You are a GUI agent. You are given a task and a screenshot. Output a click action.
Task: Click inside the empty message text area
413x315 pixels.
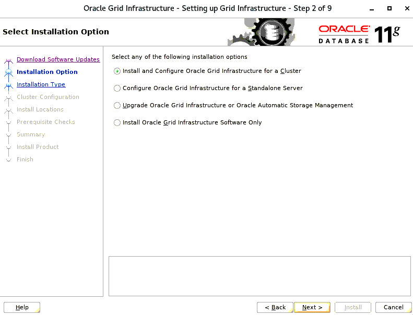[x=259, y=276]
